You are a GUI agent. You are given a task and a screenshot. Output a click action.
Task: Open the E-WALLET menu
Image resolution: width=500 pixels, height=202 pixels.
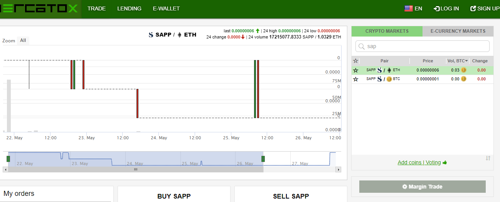[x=166, y=8]
